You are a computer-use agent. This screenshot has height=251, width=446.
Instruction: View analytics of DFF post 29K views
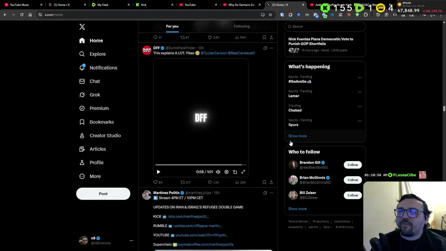(x=240, y=182)
